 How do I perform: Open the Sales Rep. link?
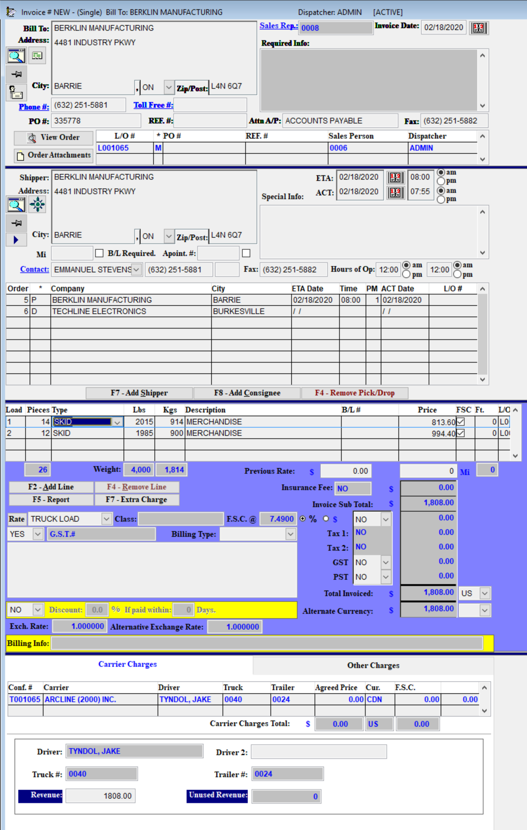[279, 26]
